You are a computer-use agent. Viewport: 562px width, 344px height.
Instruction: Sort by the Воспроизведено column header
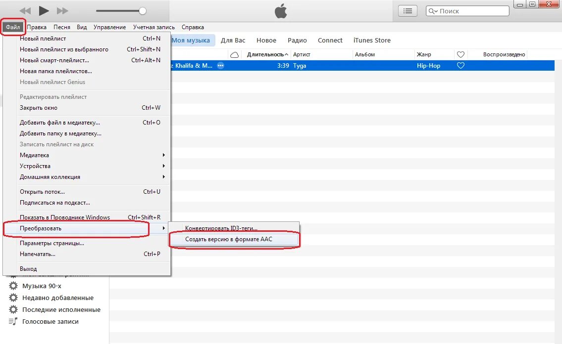pos(504,55)
